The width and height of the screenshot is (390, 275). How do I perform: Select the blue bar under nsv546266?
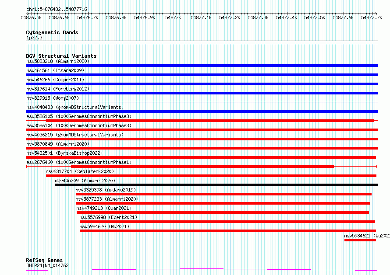202,84
